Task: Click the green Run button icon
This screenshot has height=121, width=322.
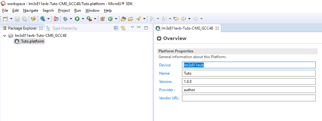Action: 77,19
